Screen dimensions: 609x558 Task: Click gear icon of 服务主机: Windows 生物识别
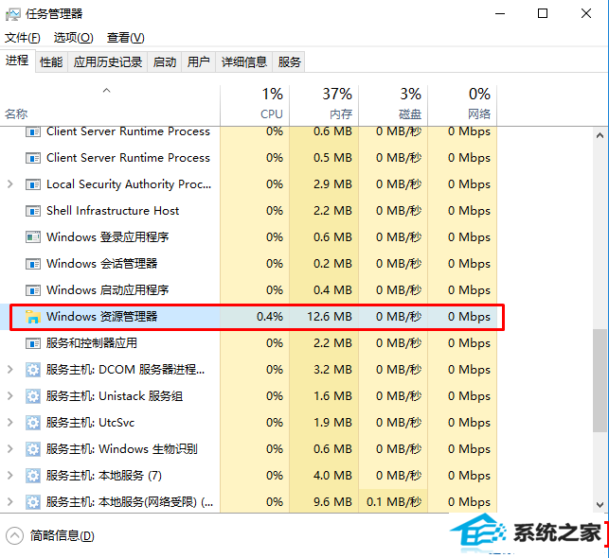[33, 449]
